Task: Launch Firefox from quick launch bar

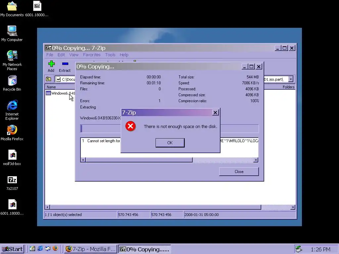Action: [55, 249]
